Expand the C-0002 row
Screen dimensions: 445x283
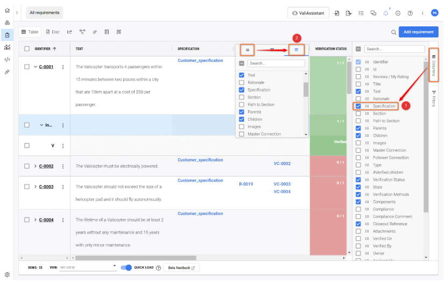36,166
